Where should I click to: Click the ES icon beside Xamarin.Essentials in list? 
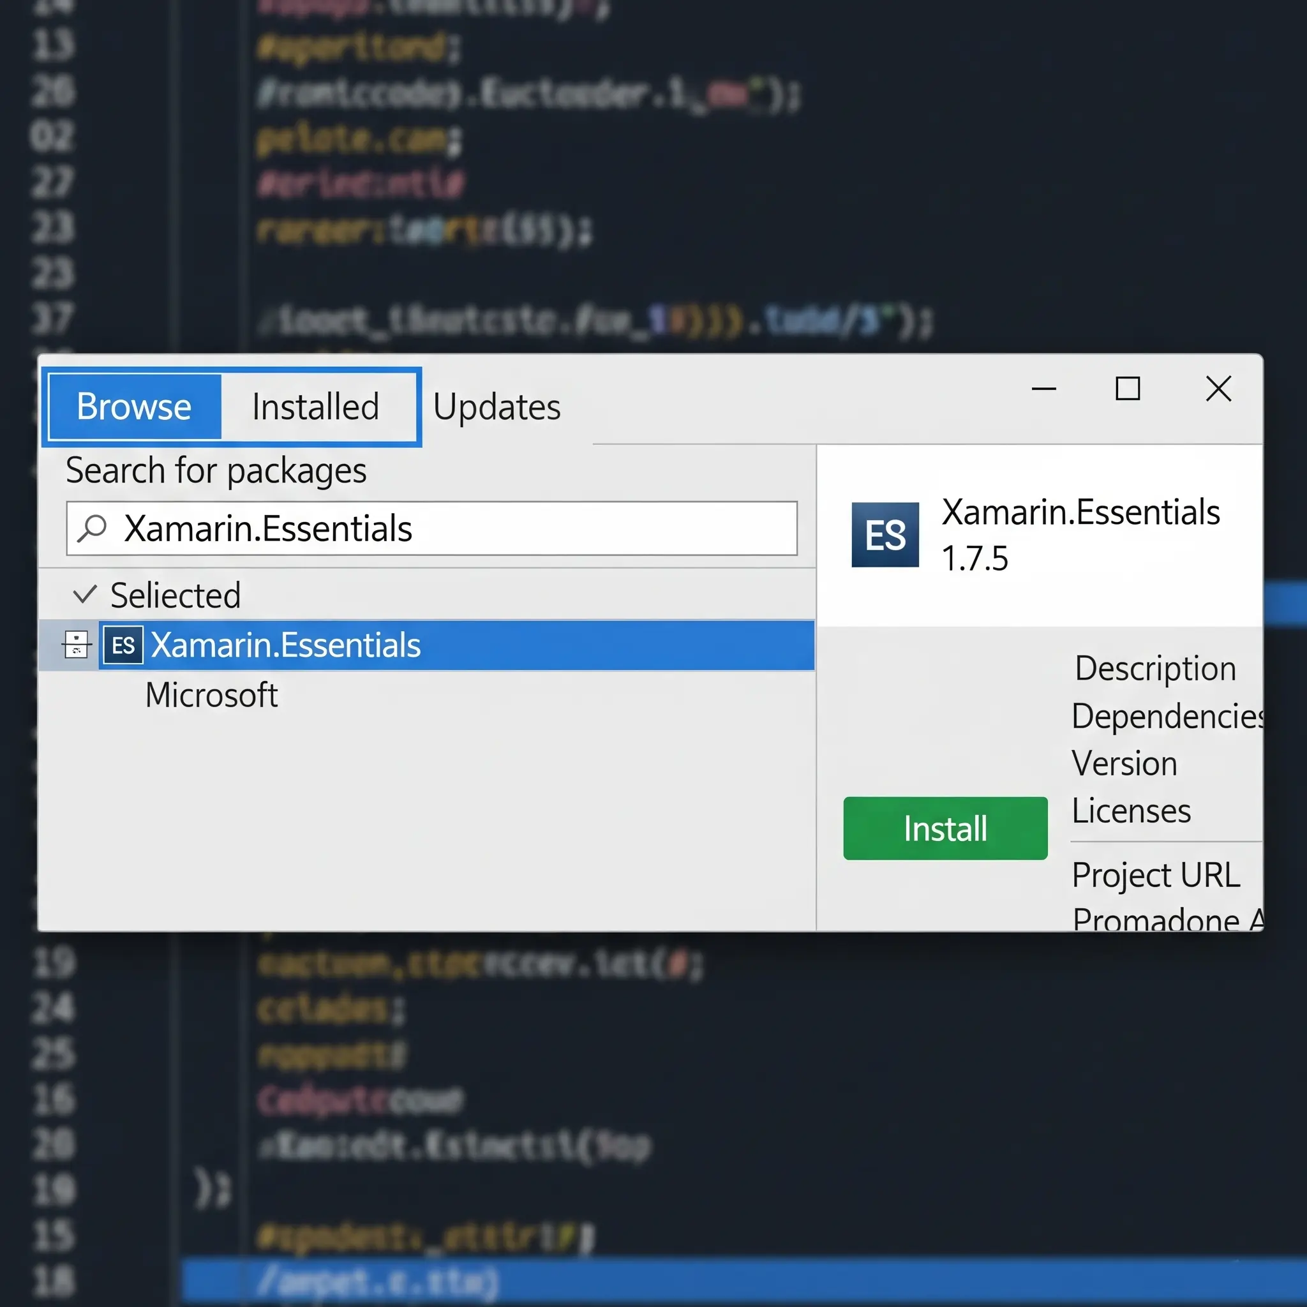(x=123, y=645)
